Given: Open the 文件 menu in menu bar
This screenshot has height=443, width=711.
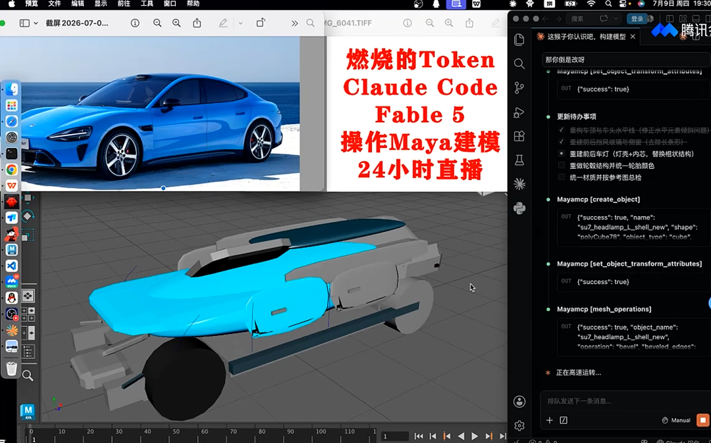Looking at the screenshot, I should (55, 4).
